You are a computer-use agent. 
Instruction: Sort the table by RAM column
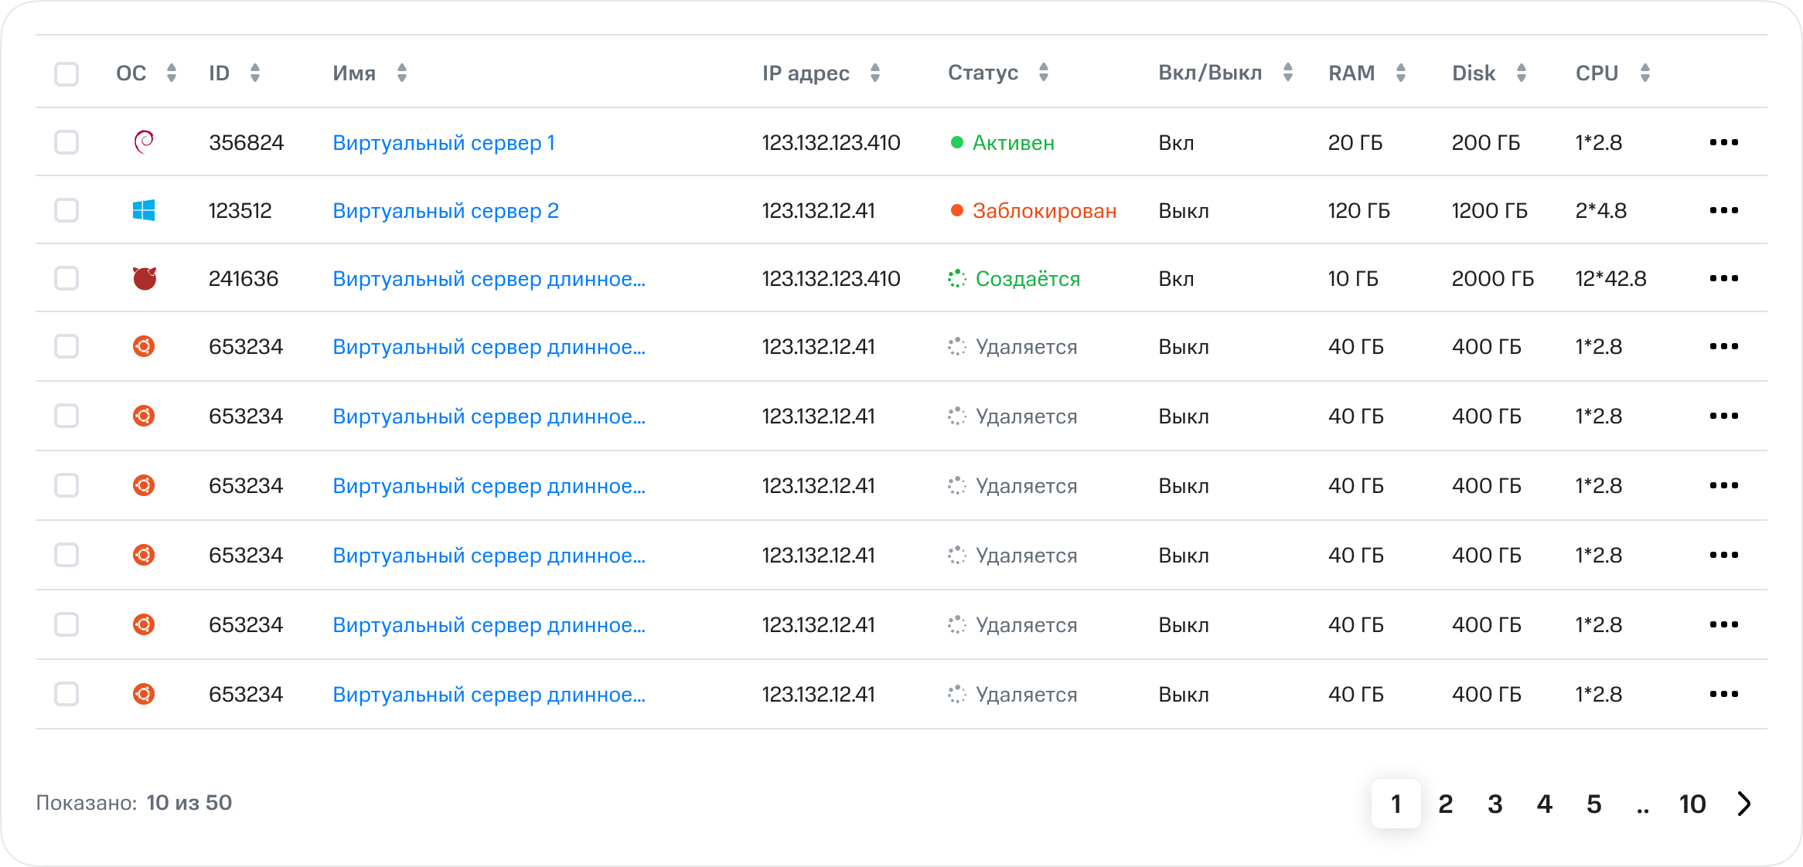click(1400, 73)
